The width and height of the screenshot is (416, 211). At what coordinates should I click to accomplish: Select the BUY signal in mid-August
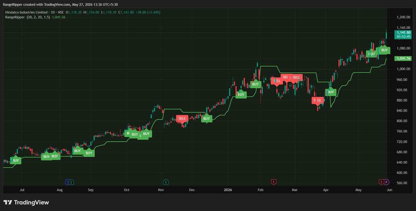(77, 151)
